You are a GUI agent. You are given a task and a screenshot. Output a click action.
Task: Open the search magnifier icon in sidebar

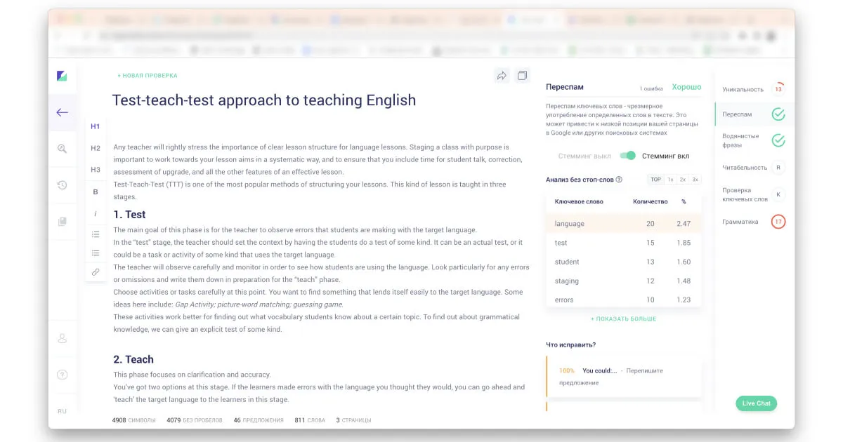tap(63, 148)
